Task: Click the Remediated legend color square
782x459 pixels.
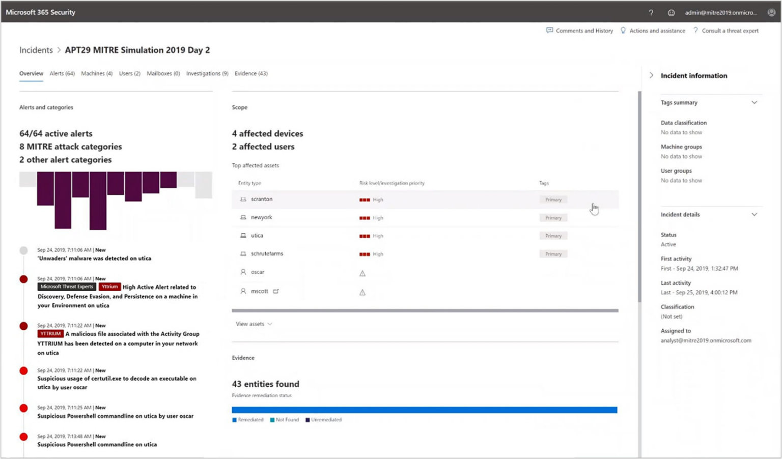Action: [x=236, y=419]
